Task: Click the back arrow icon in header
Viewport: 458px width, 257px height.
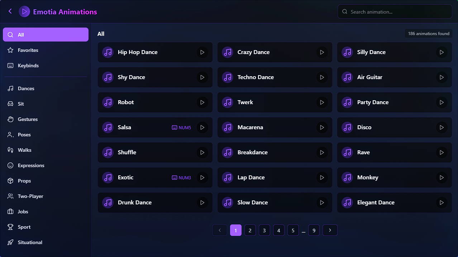Action: click(x=10, y=11)
